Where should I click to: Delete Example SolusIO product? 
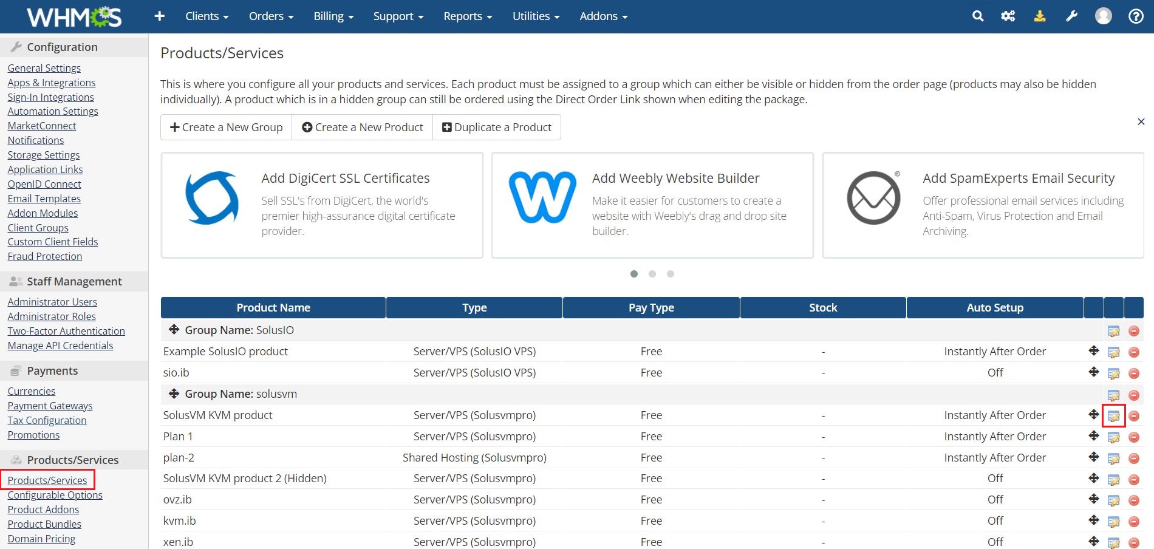coord(1134,352)
